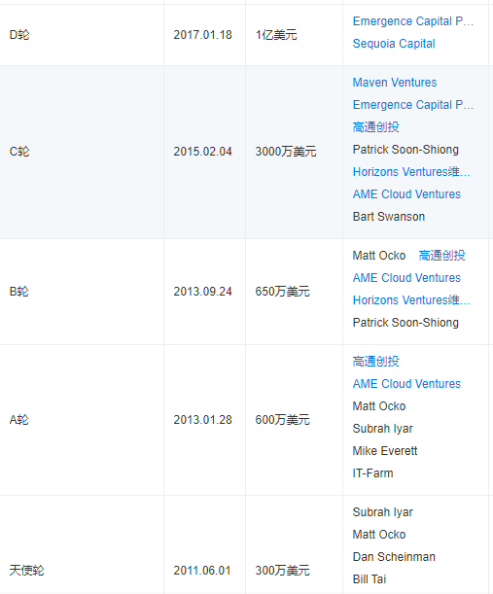Click IT-Farm investor name
Screen dimensions: 493x594
coord(372,473)
